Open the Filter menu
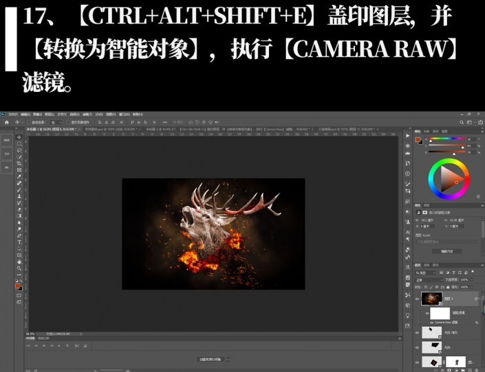Image resolution: width=485 pixels, height=372 pixels. click(87, 114)
